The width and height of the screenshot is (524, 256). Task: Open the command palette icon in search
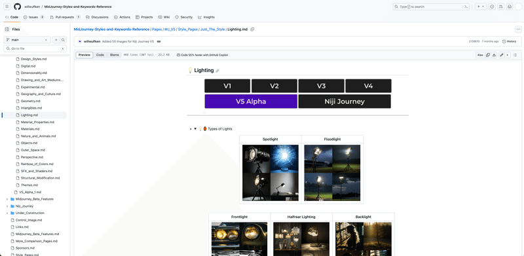466,7
